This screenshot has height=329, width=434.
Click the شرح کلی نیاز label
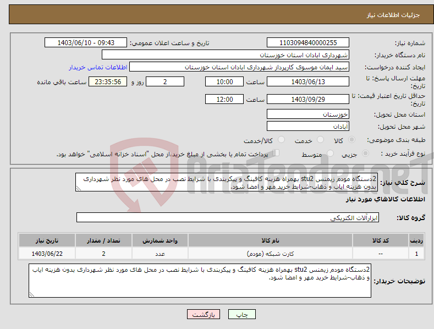[x=403, y=183]
